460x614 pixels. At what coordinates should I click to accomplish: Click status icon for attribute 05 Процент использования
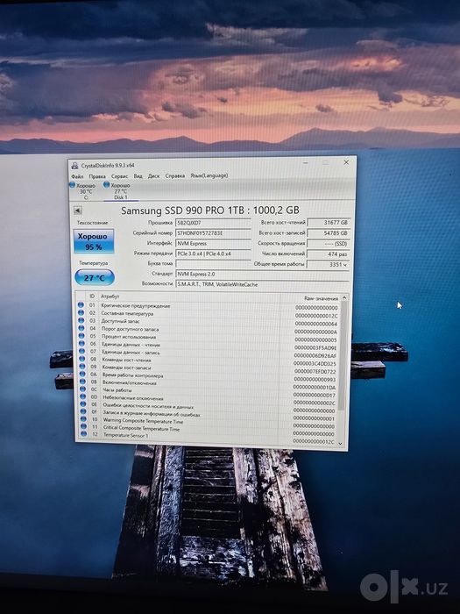pyautogui.click(x=81, y=336)
